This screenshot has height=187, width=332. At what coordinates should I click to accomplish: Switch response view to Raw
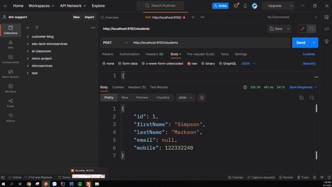click(125, 98)
